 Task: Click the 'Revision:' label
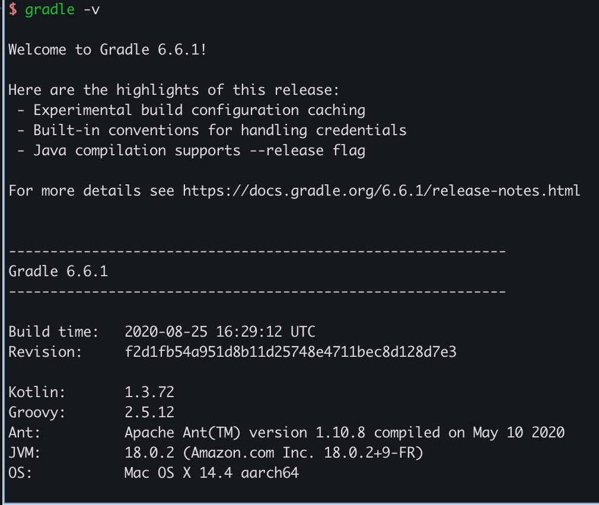45,352
